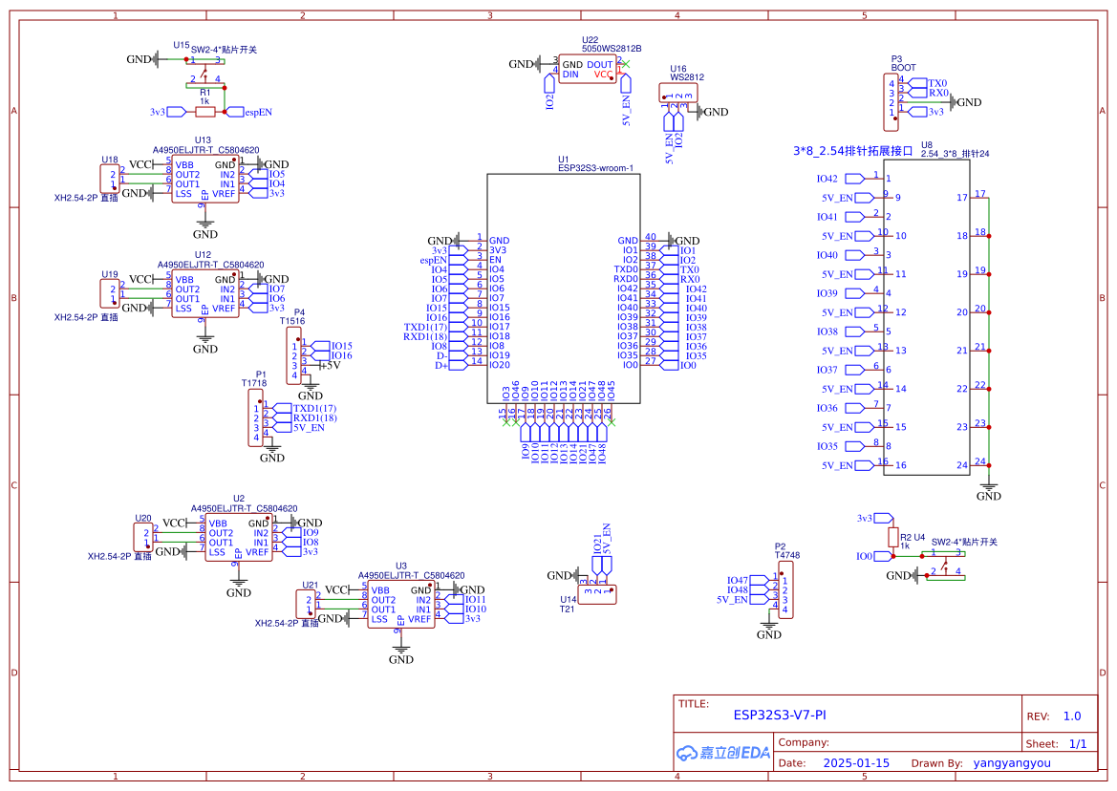The height and width of the screenshot is (791, 1117).
Task: Select the U1 ESP32S3-wroom-1 module body
Action: pyautogui.click(x=564, y=289)
